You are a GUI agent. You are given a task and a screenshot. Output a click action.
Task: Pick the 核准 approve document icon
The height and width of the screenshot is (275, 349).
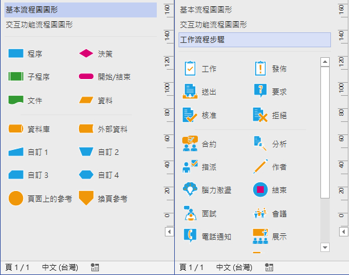point(190,115)
